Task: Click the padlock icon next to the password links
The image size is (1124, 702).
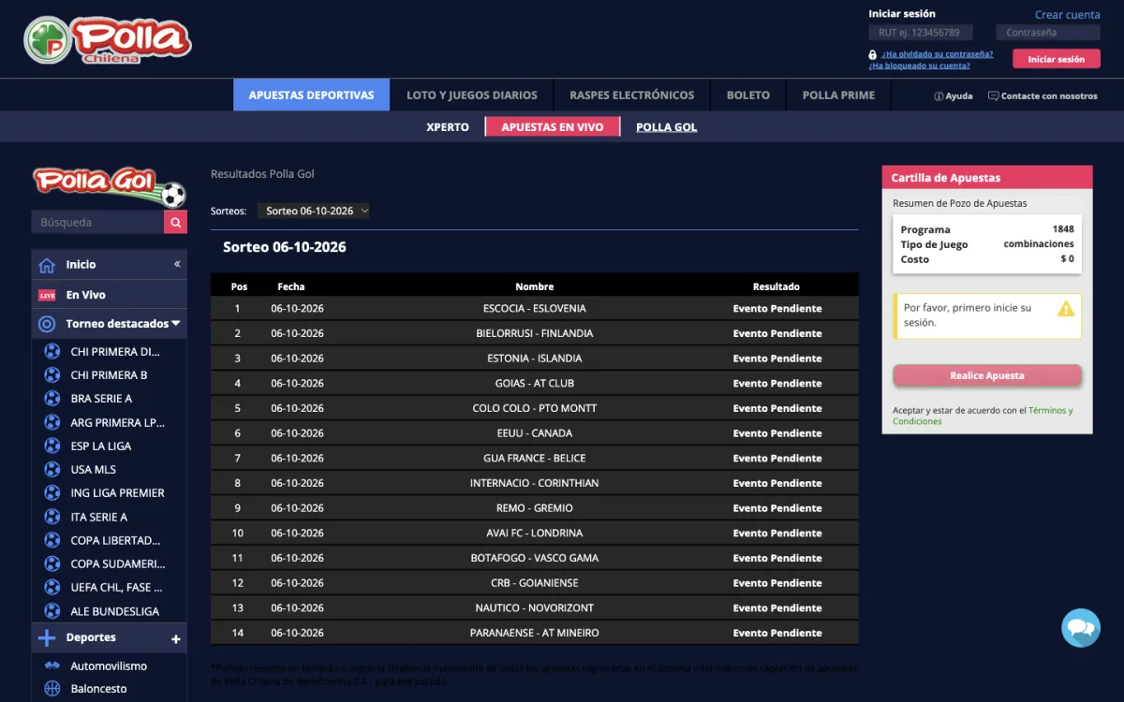Action: point(872,54)
